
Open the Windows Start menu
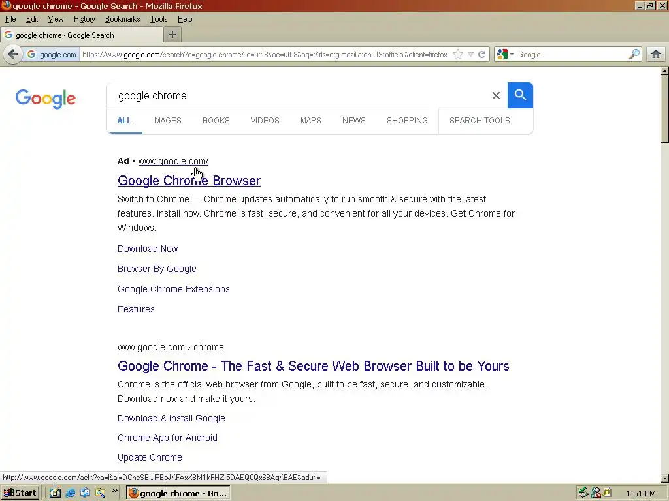tap(20, 493)
